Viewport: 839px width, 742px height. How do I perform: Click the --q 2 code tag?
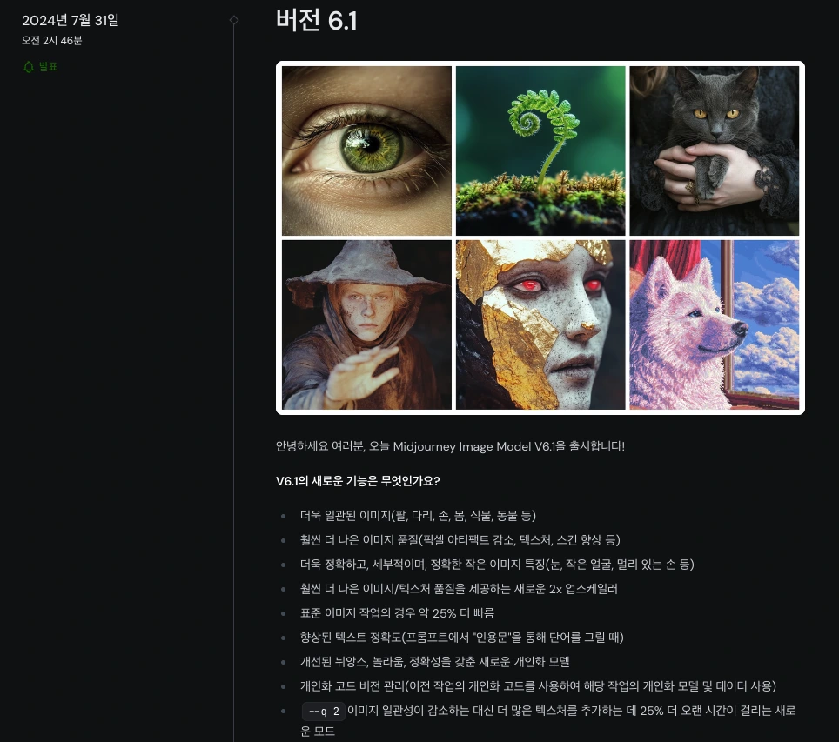click(x=324, y=712)
